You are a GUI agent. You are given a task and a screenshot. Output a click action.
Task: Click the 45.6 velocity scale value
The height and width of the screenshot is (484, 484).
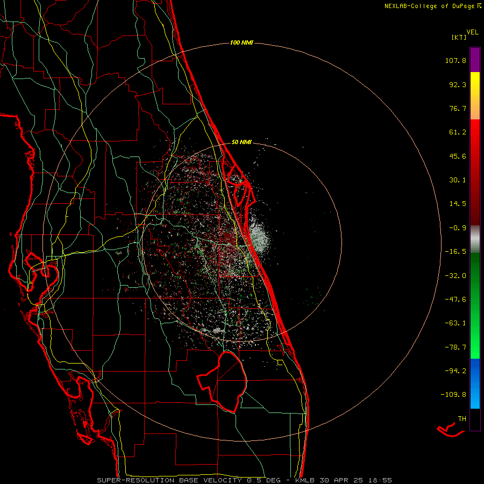(458, 156)
